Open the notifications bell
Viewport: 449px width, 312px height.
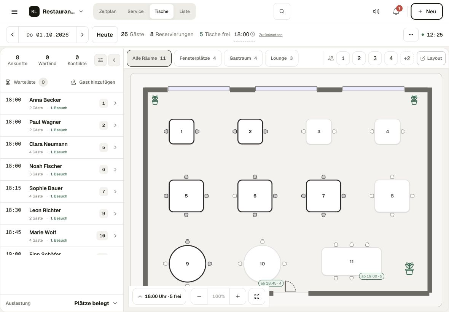[x=396, y=11]
